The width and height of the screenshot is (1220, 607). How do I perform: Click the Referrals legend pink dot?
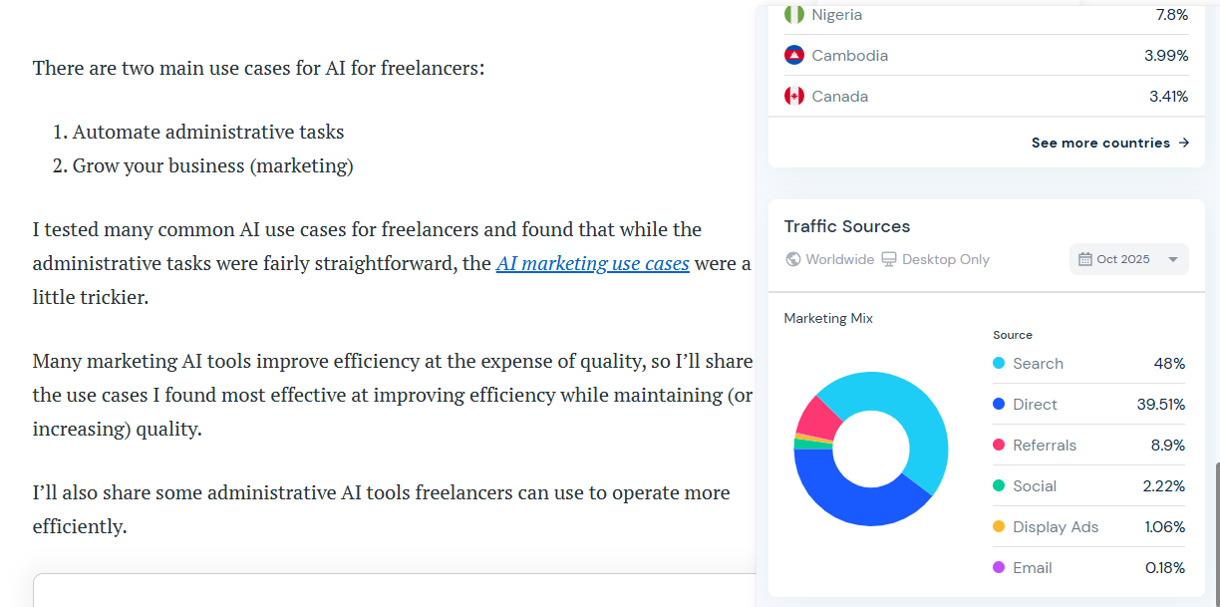999,446
